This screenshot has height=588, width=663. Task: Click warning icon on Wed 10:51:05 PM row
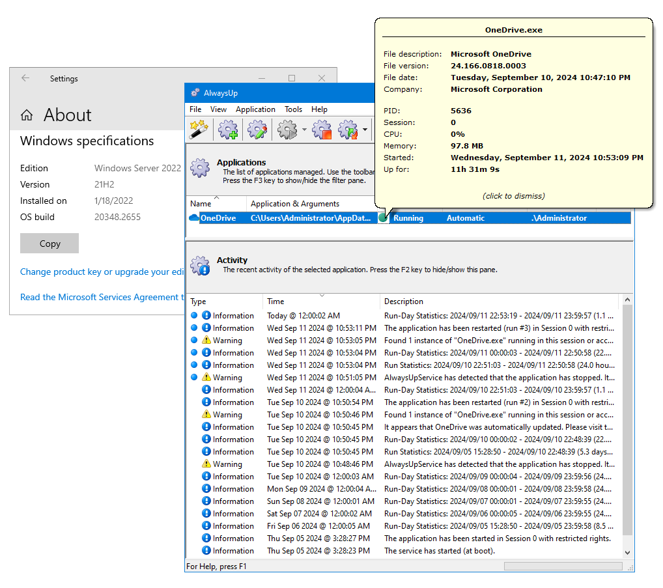point(206,377)
